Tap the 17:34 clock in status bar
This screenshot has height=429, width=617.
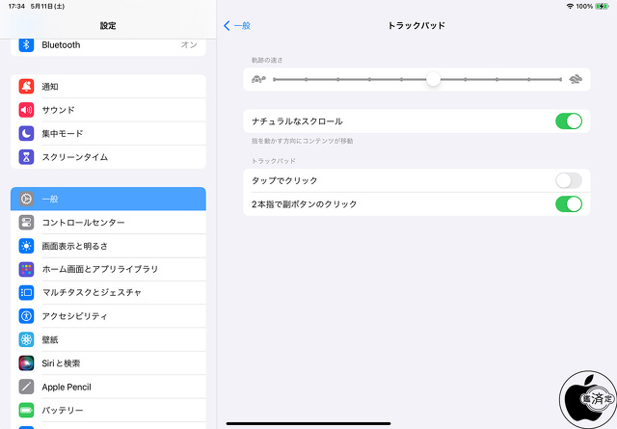click(x=16, y=7)
